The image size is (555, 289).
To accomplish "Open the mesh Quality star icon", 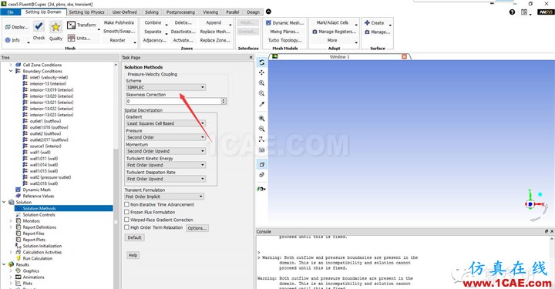I will 55,27.
